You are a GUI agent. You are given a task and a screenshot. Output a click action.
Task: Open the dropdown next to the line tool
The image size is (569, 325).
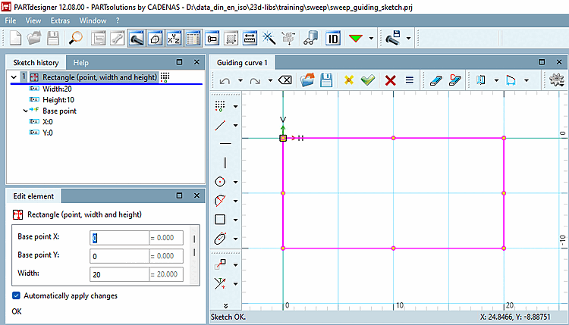[x=235, y=125]
